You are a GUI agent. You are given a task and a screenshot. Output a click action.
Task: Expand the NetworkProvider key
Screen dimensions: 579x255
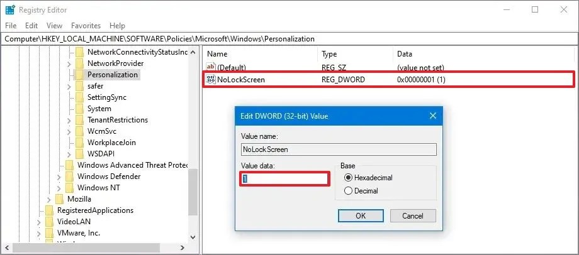tap(69, 64)
